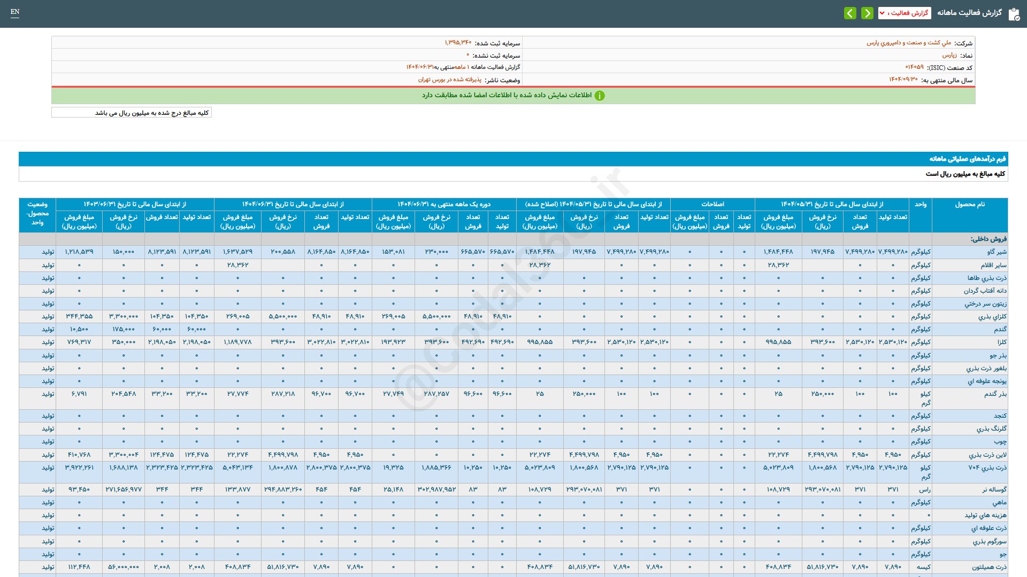This screenshot has height=577, width=1027.
Task: Click the ذرت همیلتون product cell
Action: click(989, 567)
